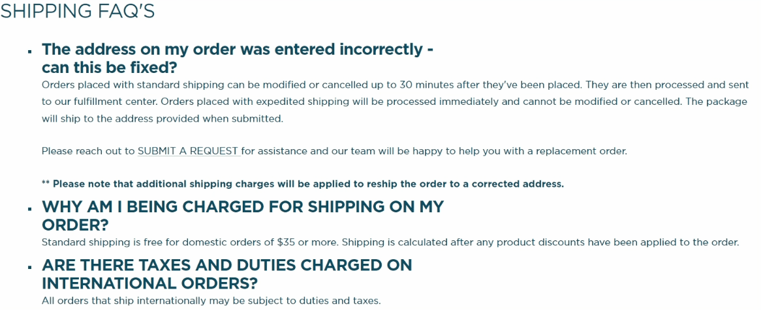Click the words 'can this be fixed?'
The width and height of the screenshot is (761, 310).
(110, 67)
